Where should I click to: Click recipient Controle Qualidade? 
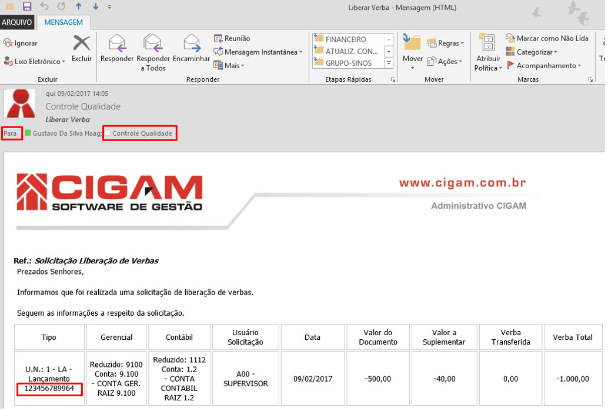[x=142, y=133]
